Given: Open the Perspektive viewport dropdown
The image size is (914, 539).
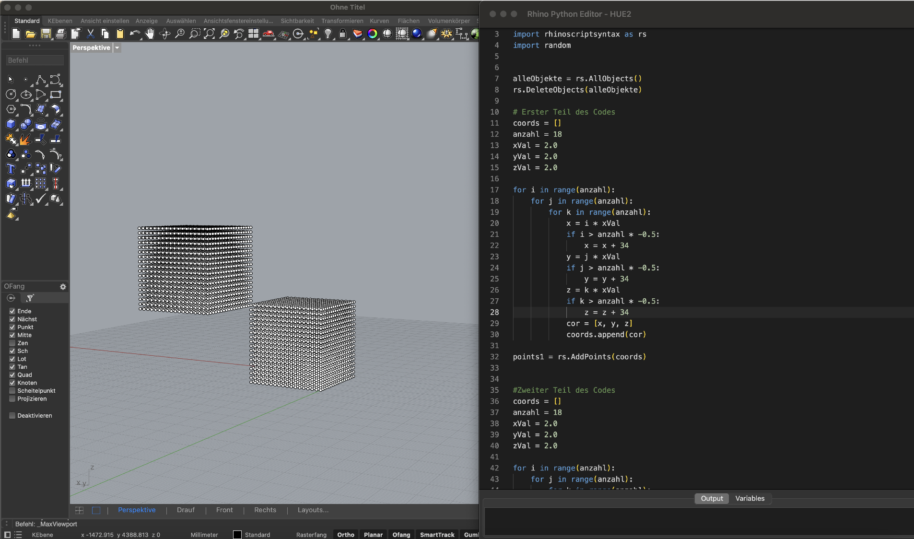Looking at the screenshot, I should (x=116, y=47).
